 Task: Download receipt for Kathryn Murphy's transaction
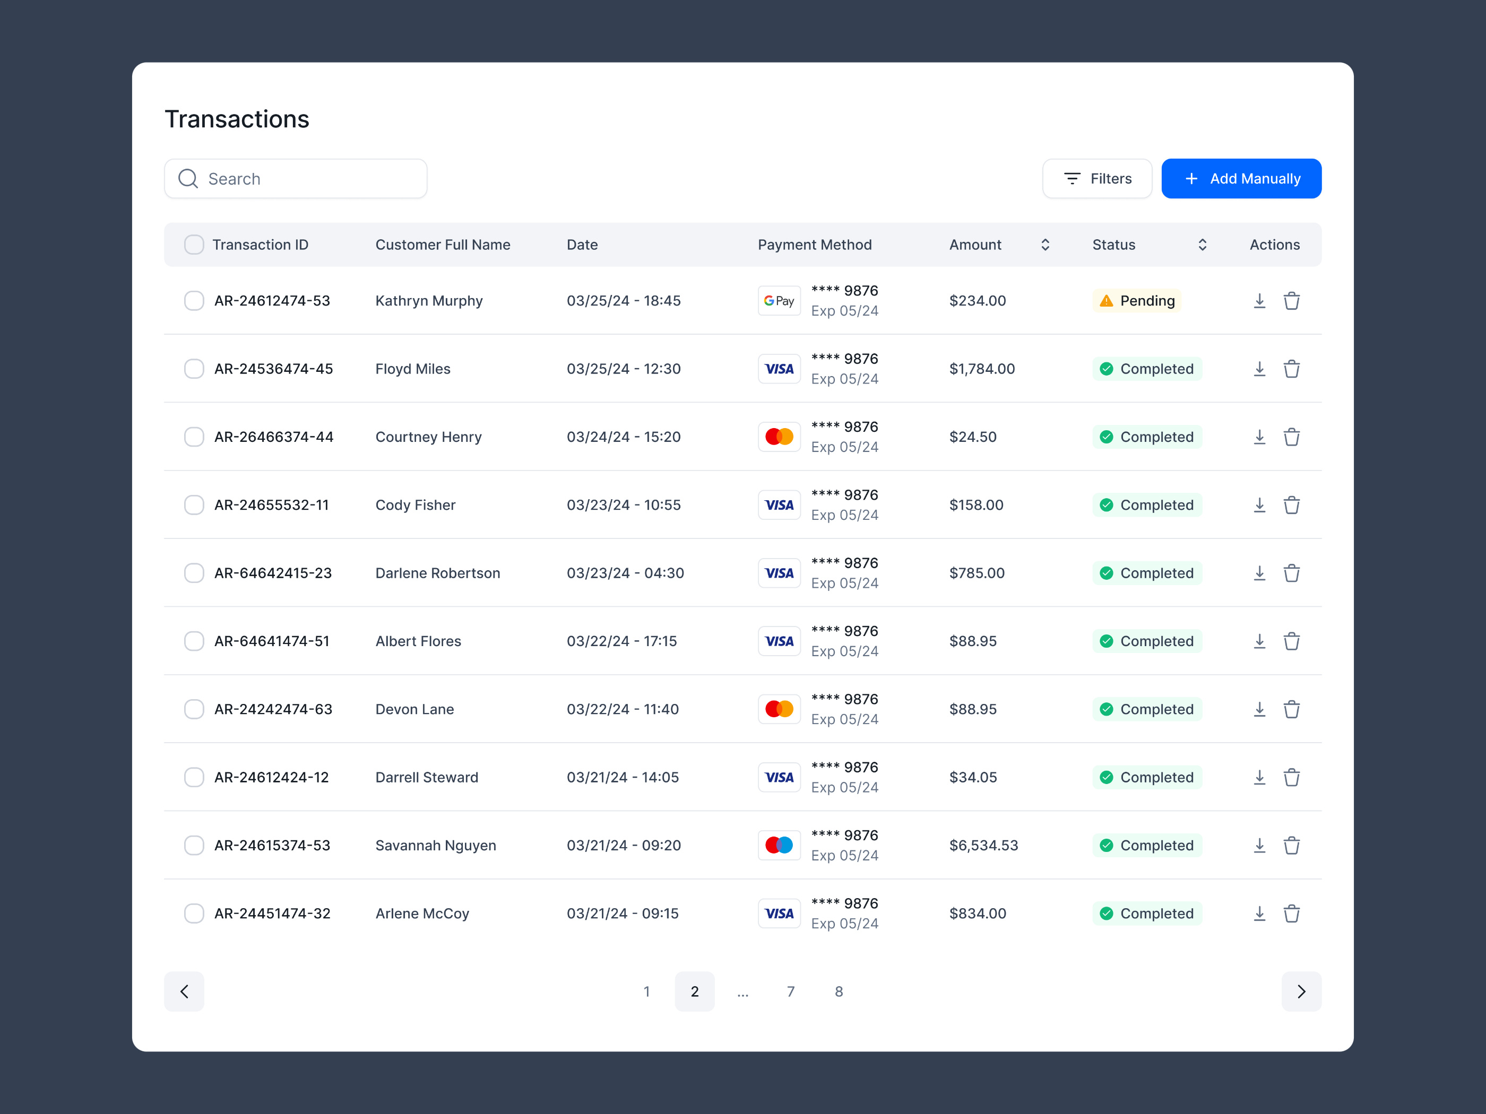pos(1259,301)
